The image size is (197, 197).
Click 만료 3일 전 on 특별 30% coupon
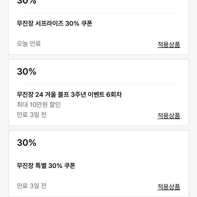(32, 186)
